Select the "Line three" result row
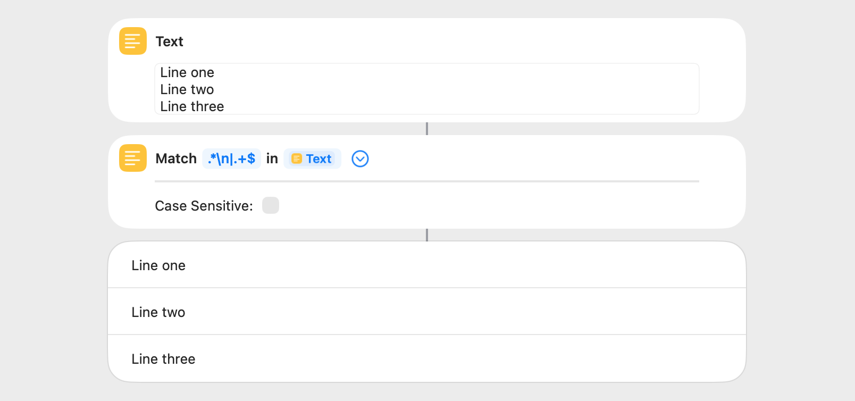The image size is (855, 401). coord(426,359)
